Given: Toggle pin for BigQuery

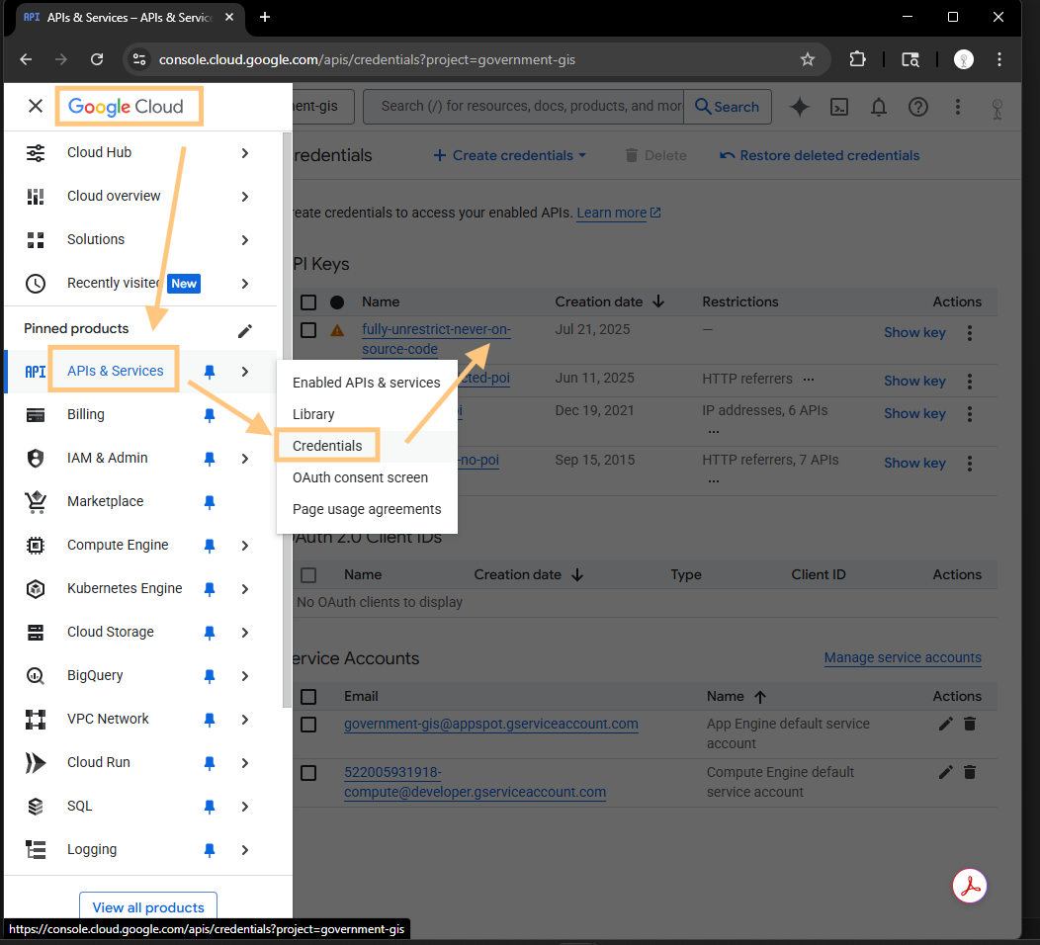Looking at the screenshot, I should [x=210, y=676].
